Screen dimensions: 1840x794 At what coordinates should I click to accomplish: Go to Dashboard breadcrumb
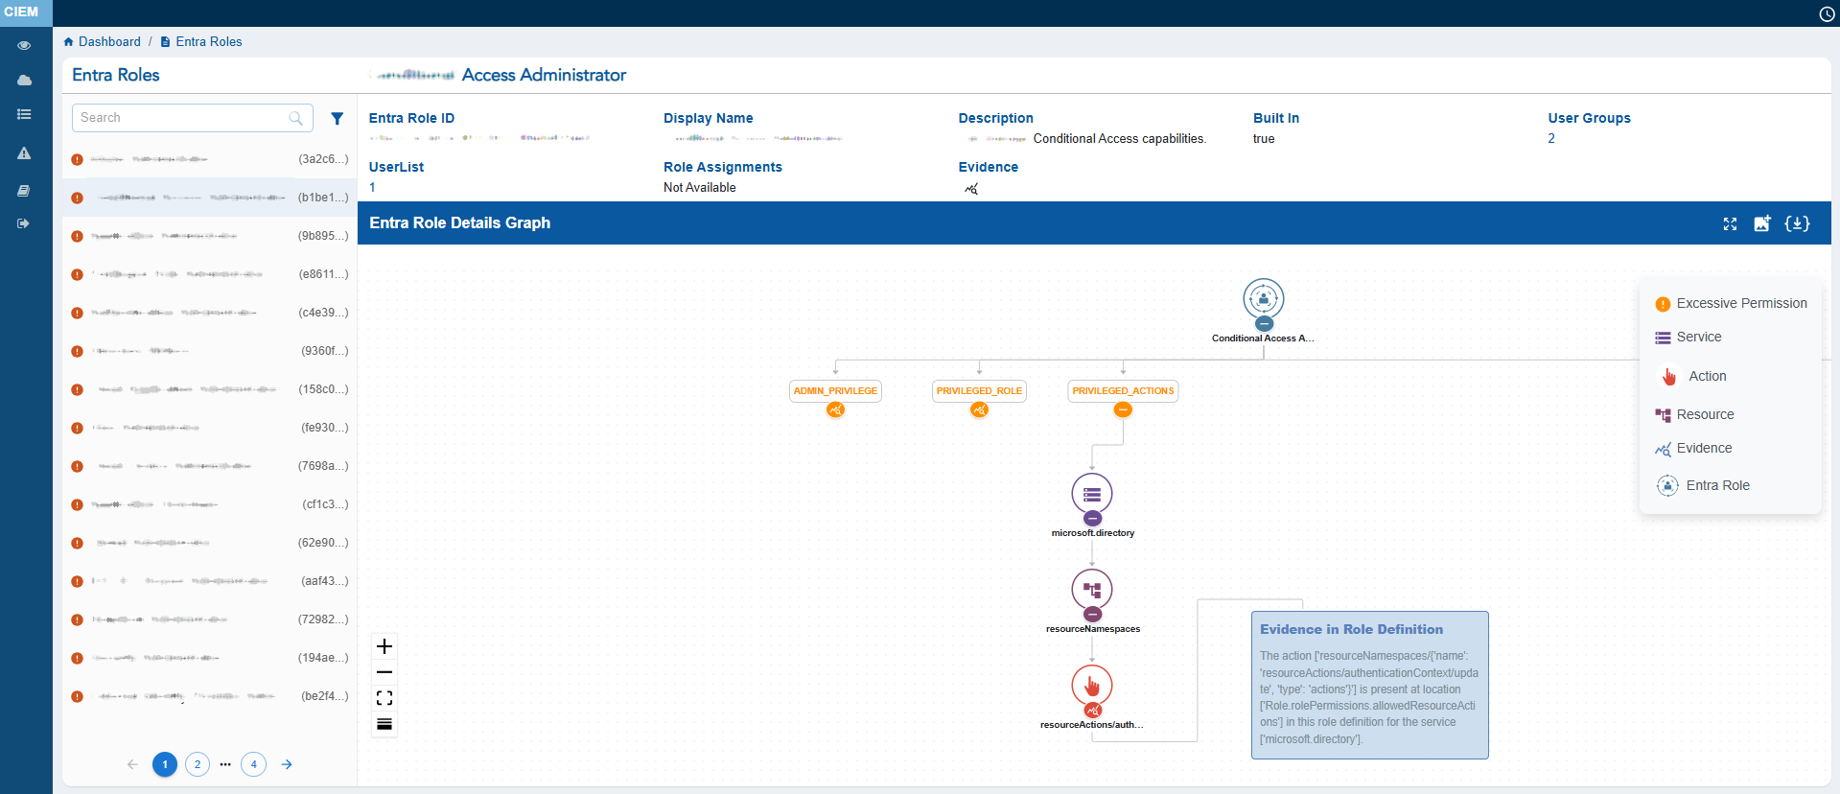pos(108,42)
